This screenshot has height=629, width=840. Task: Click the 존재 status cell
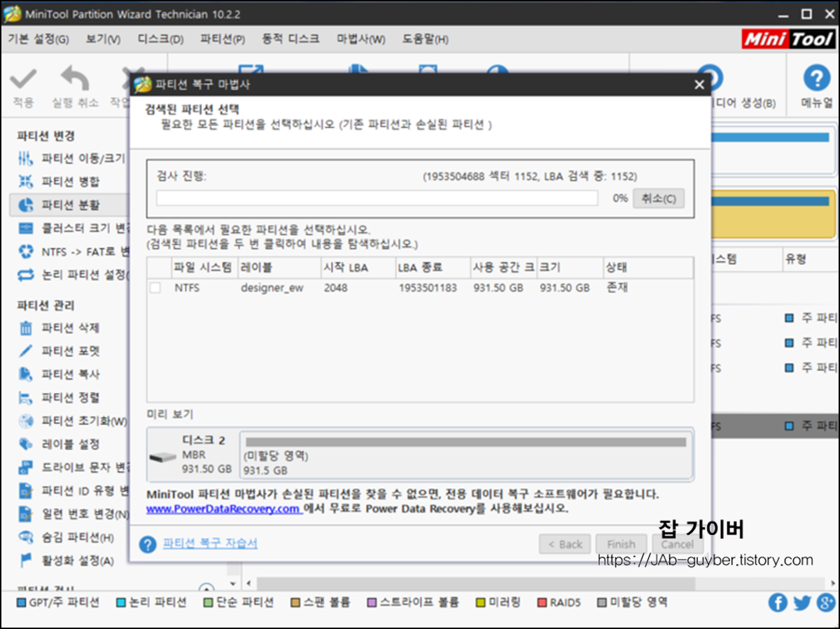(617, 288)
